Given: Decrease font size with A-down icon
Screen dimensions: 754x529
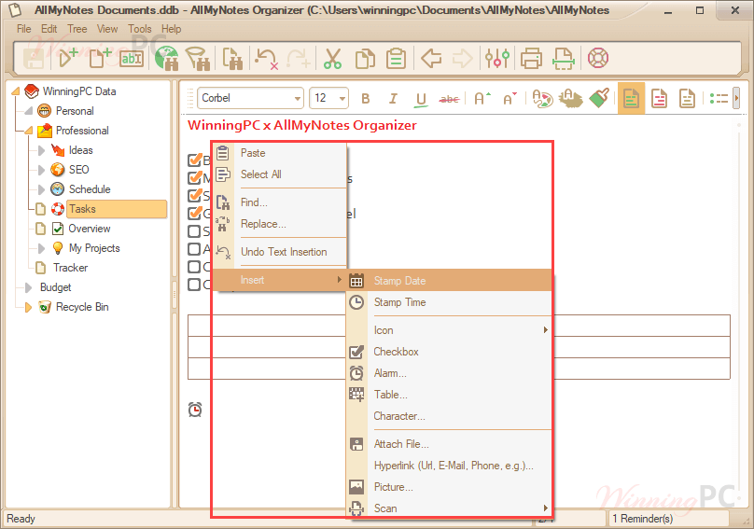Looking at the screenshot, I should click(x=510, y=99).
